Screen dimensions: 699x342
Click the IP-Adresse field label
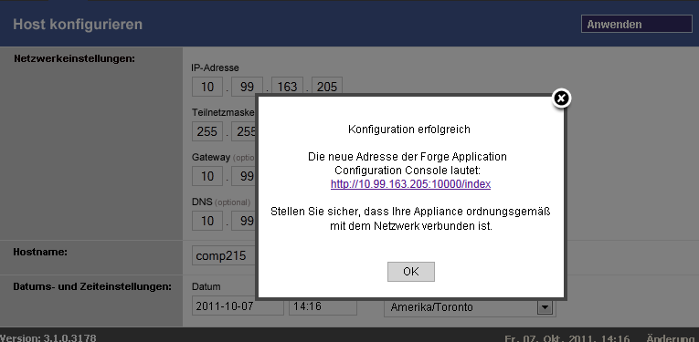click(216, 67)
